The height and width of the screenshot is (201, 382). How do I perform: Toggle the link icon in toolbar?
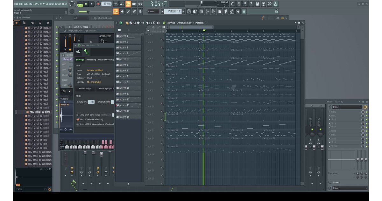tap(134, 11)
